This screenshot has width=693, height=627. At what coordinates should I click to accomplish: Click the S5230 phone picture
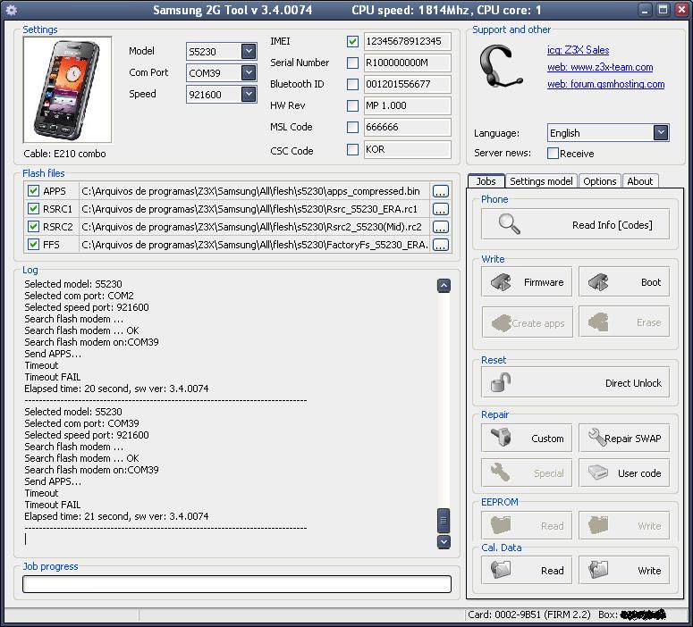coord(67,89)
